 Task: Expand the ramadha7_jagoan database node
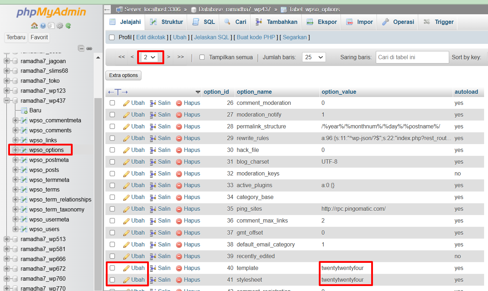6,61
